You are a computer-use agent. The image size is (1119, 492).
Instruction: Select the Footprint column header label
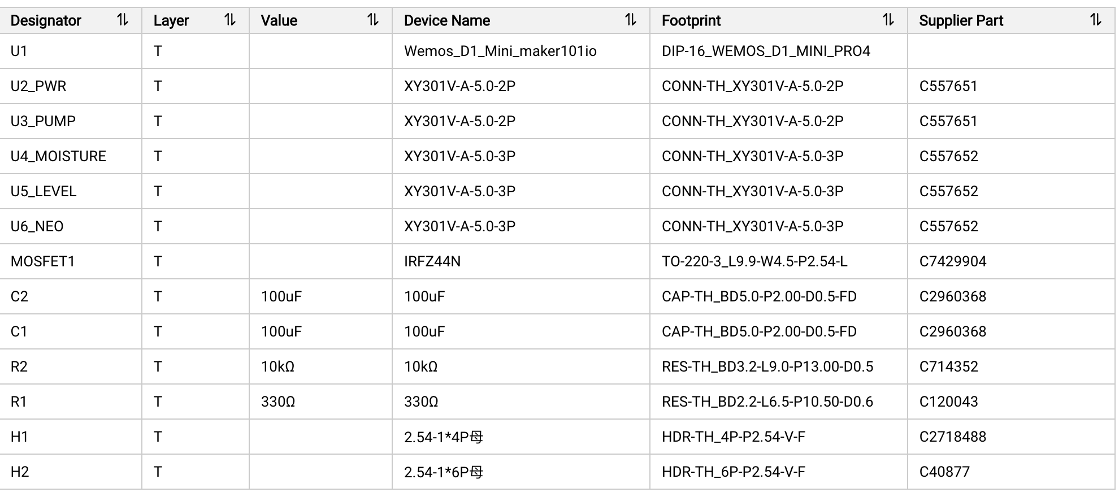691,21
